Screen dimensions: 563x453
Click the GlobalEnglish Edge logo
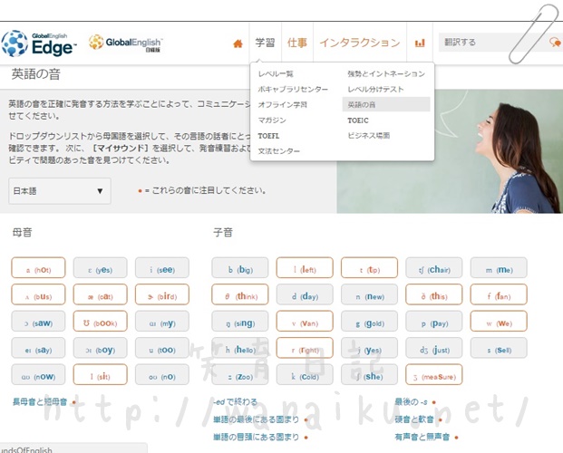coord(39,43)
